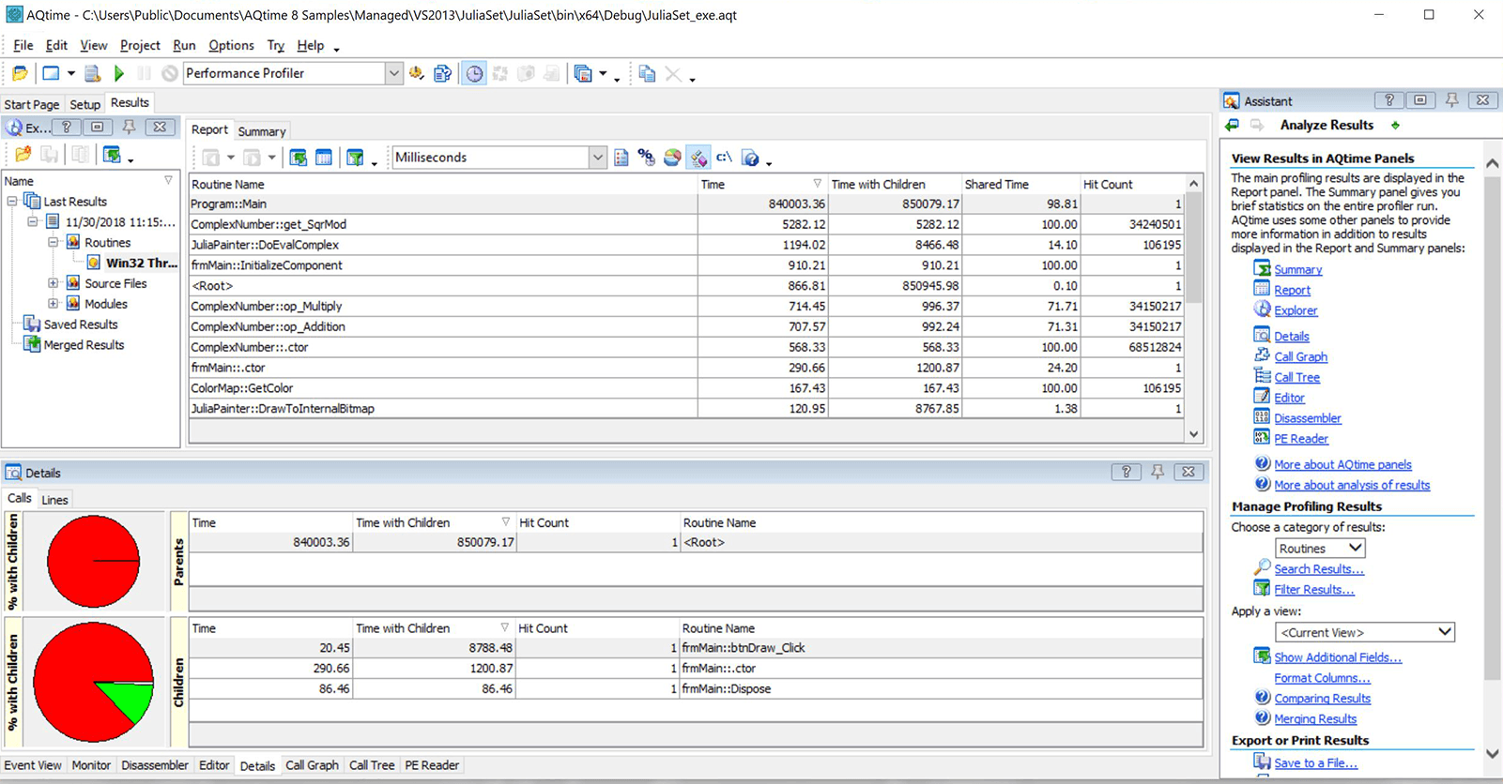Click the green funnel filter icon in Report toolbar

coord(355,158)
